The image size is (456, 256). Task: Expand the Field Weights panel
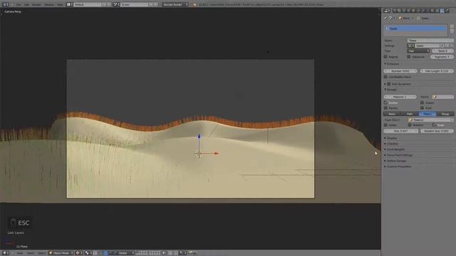pos(395,149)
